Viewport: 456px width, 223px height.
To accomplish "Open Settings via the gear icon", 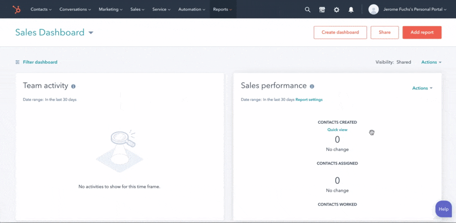I will [337, 9].
